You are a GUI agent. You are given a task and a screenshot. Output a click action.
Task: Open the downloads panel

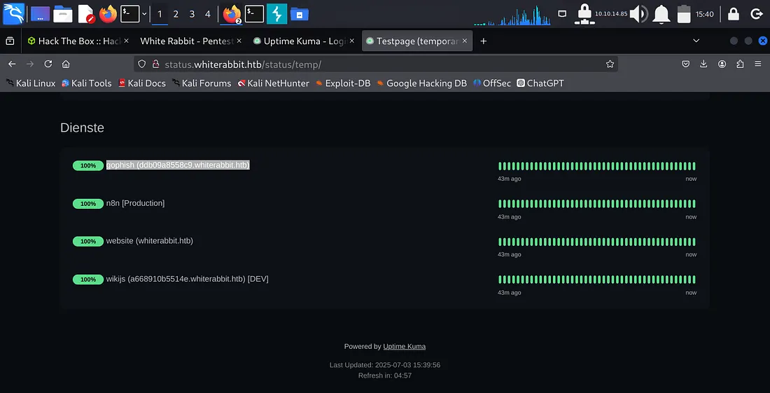pyautogui.click(x=703, y=64)
